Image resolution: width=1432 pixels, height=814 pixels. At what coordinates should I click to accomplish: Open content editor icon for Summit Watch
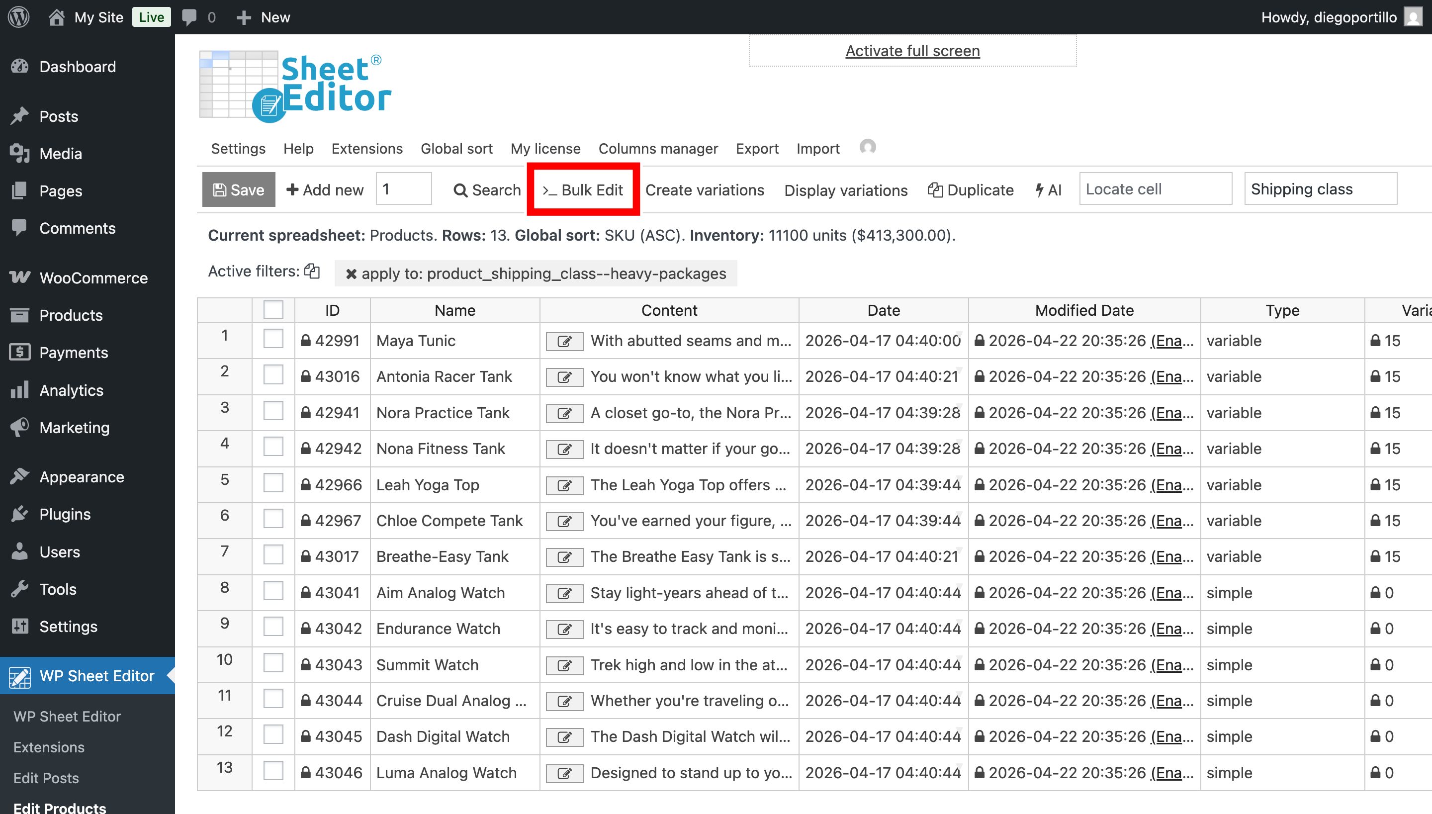tap(564, 665)
